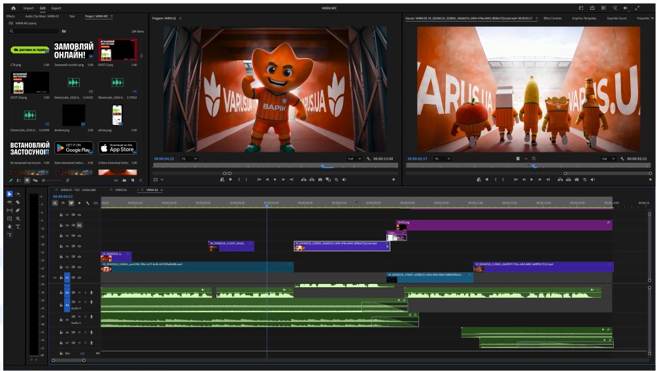This screenshot has width=657, height=371.
Task: Go to In point in Program monitor
Action: 259,179
